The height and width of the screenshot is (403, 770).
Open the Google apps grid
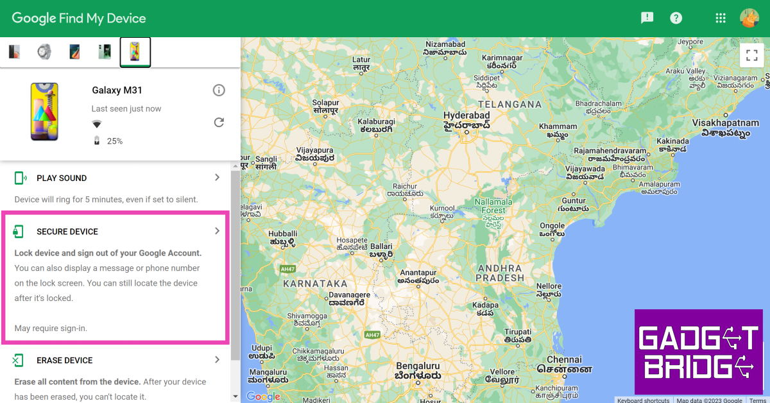point(721,18)
